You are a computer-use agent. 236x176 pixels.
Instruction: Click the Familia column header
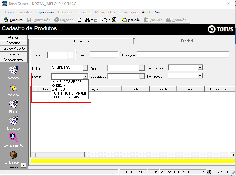163,89
